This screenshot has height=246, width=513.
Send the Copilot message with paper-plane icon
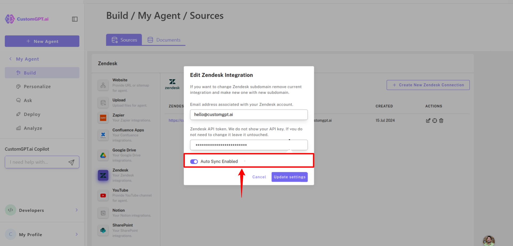tap(71, 162)
